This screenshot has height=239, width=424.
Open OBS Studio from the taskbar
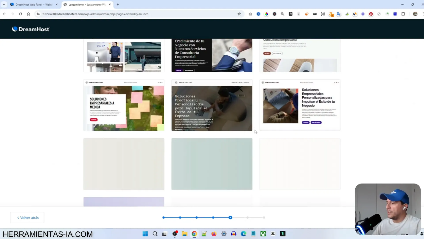175,234
